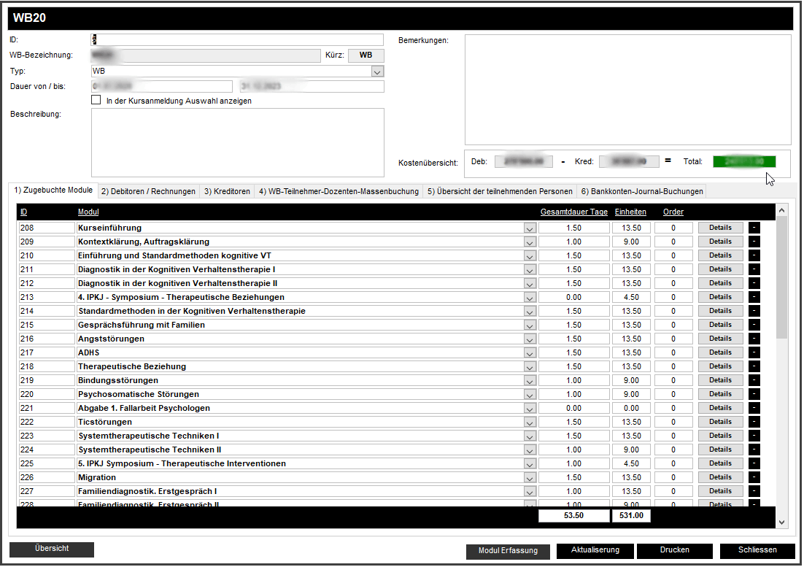The image size is (804, 567).
Task: Switch to Debitoren / Rechnungen tab
Action: pyautogui.click(x=149, y=191)
